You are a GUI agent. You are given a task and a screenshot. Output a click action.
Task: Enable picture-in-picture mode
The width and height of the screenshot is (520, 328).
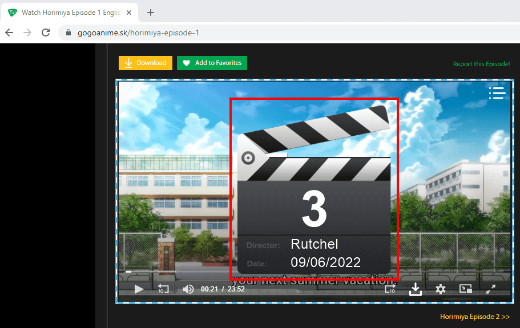point(466,289)
